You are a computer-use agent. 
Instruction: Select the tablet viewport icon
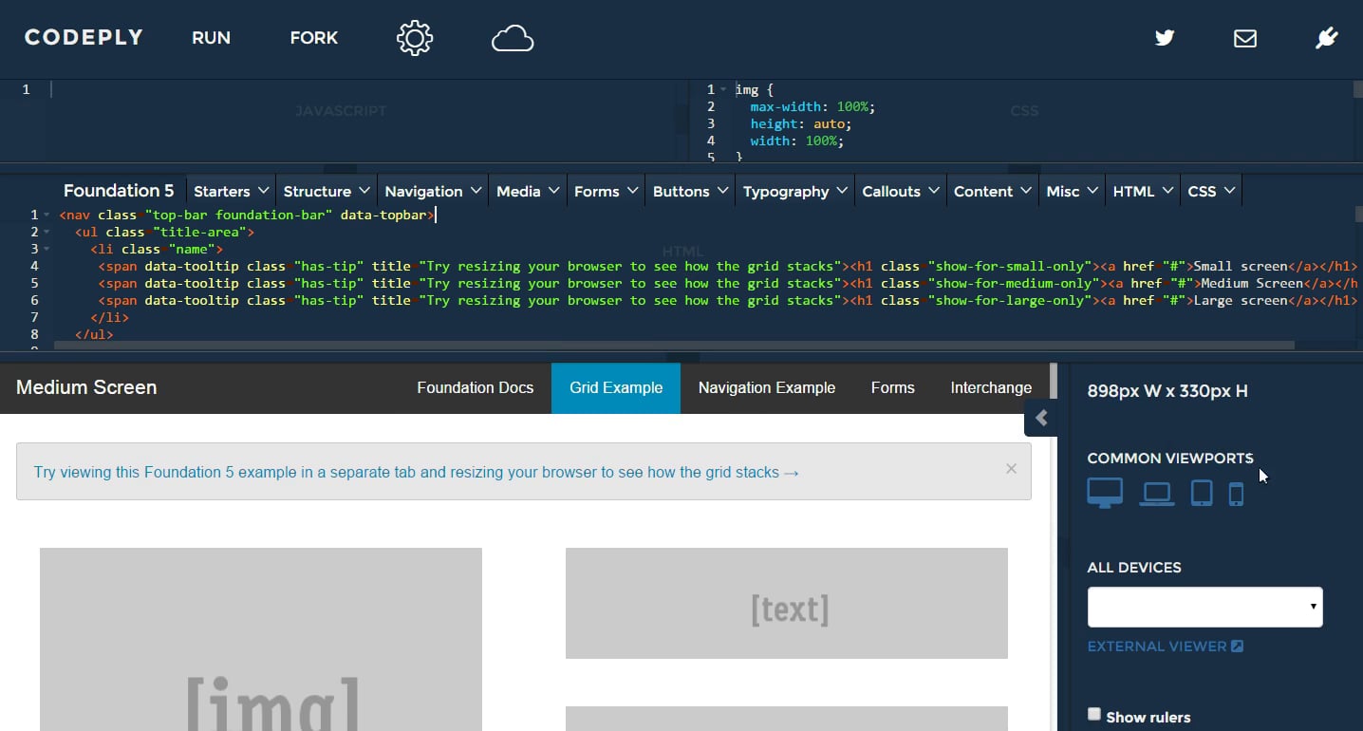pyautogui.click(x=1202, y=494)
